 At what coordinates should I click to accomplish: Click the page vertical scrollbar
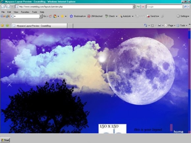tap(189, 81)
